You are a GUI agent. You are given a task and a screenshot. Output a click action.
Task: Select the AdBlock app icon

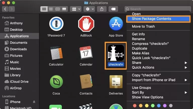click(86, 24)
